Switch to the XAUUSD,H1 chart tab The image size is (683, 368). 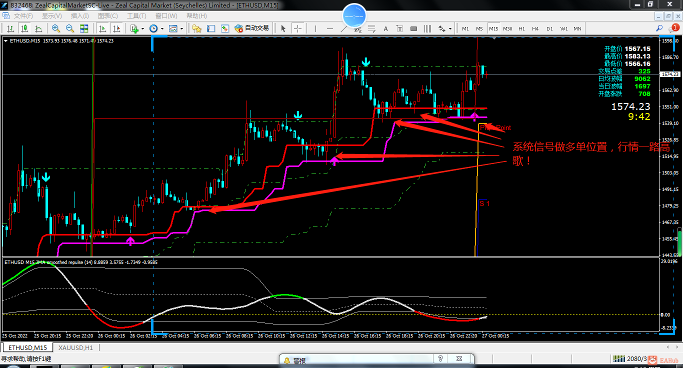[x=75, y=347]
